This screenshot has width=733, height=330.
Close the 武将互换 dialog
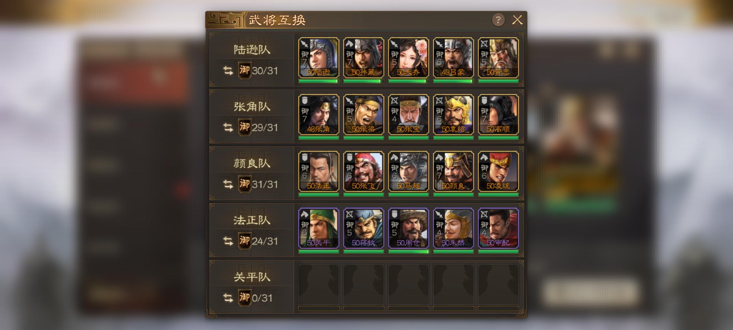[517, 20]
